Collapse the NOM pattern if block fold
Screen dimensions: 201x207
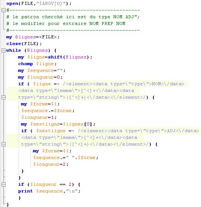pos(3,97)
